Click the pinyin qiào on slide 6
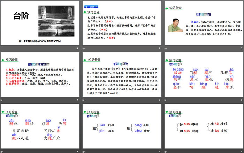This screenshot has width=244, height=153. pos(176,84)
